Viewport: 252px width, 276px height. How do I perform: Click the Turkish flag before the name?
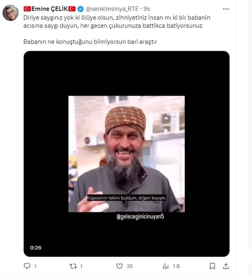27,8
